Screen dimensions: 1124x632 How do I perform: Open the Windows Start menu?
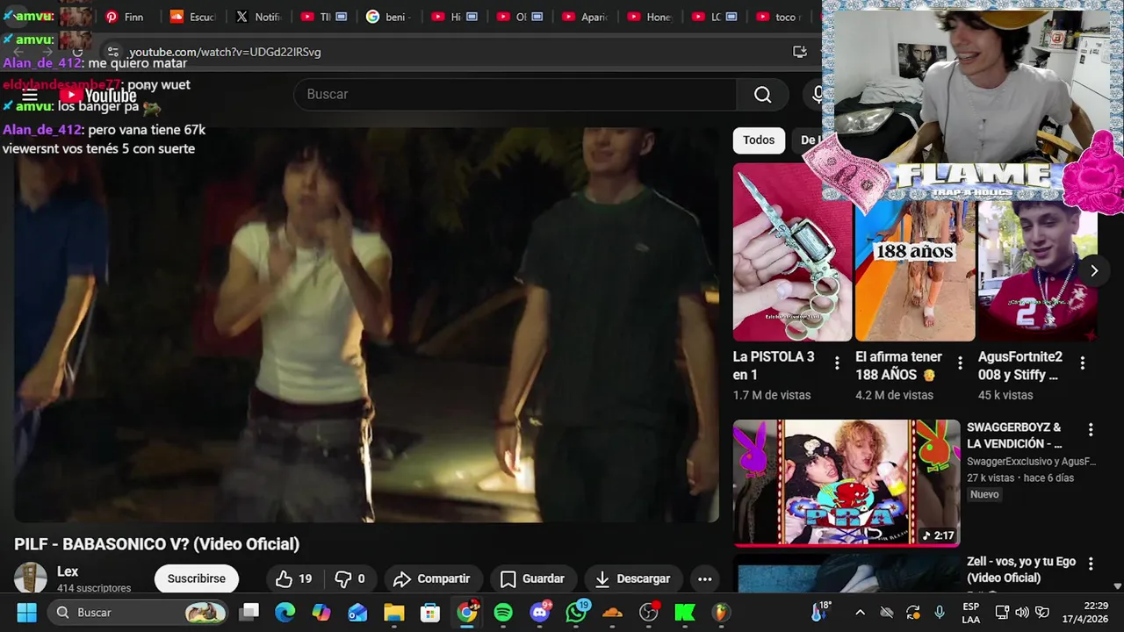(x=26, y=612)
